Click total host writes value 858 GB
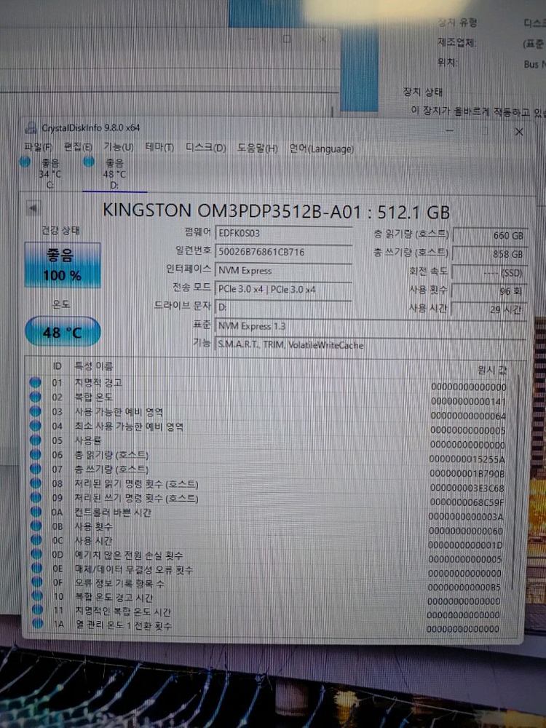546x728 pixels. (490, 254)
